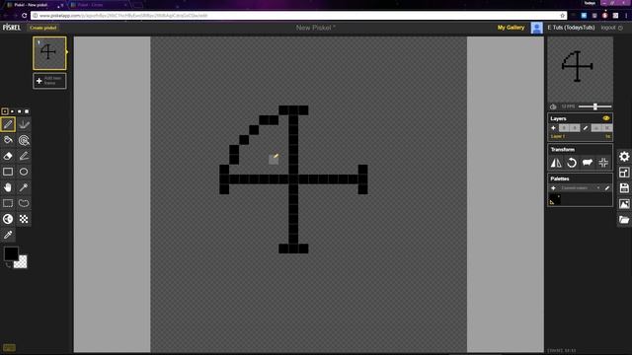
Task: Select the paint-all-same-color tool
Action: (24, 140)
